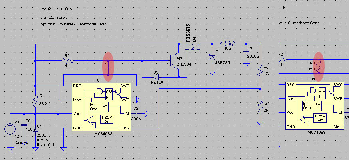Click the Isns pin label on right U1

pos(290,99)
